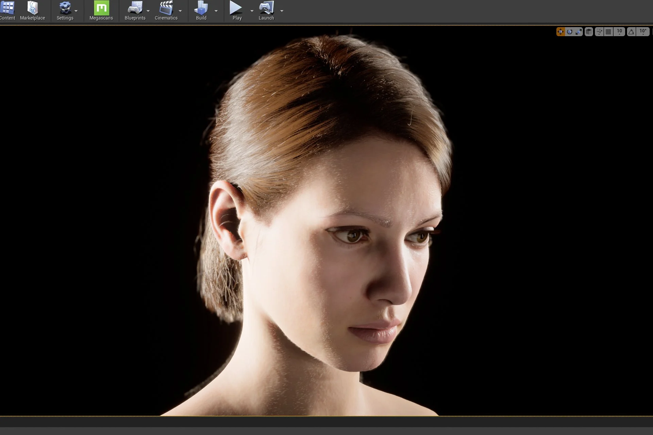Open the Blueprints toolbar button
This screenshot has height=435, width=653.
click(x=135, y=11)
